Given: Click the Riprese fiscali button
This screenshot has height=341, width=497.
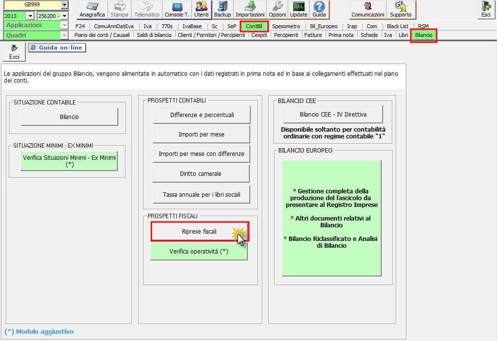Looking at the screenshot, I should point(200,232).
